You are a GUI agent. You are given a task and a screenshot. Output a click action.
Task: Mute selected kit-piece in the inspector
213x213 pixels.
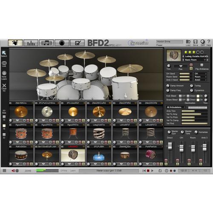tap(191, 65)
